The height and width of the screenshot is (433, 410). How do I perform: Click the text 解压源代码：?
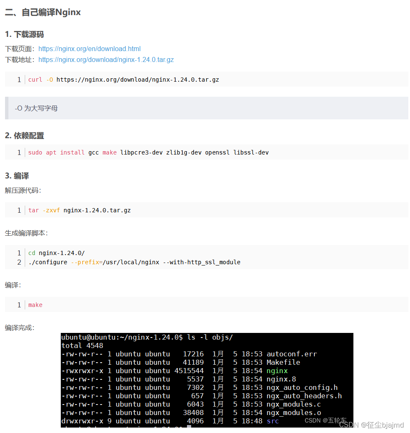coord(23,191)
